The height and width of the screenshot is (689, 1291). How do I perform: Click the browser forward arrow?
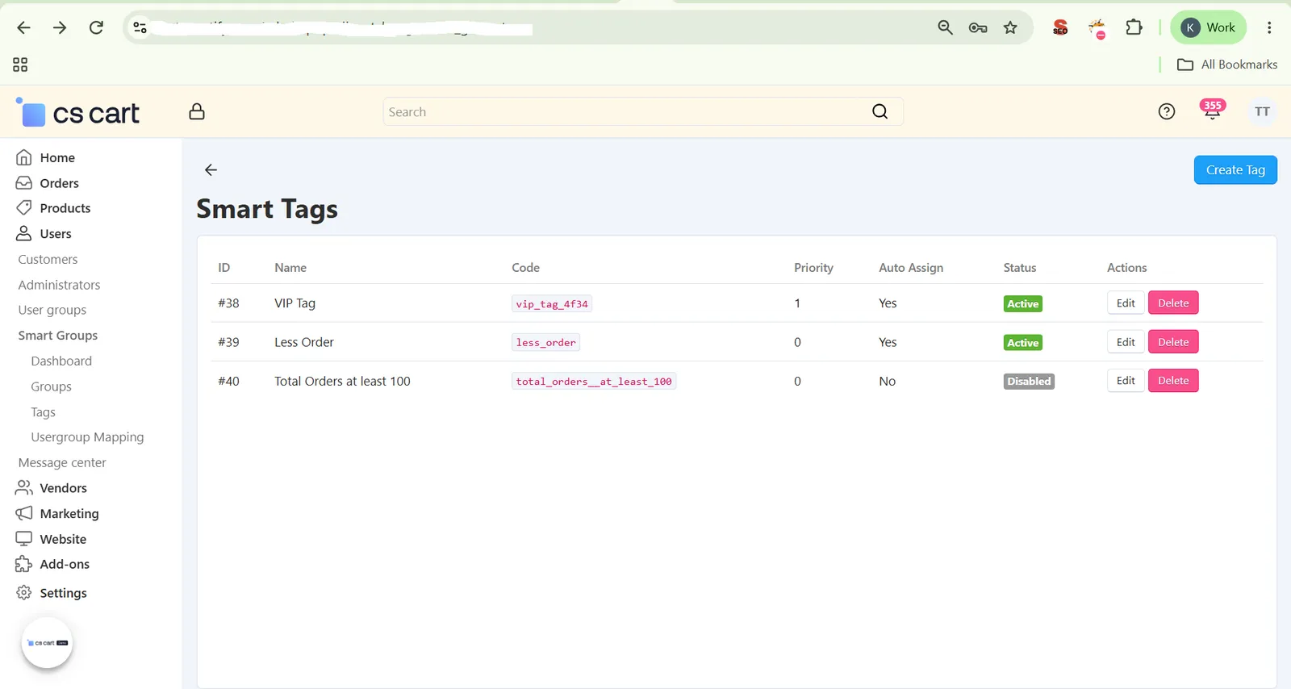(x=60, y=27)
